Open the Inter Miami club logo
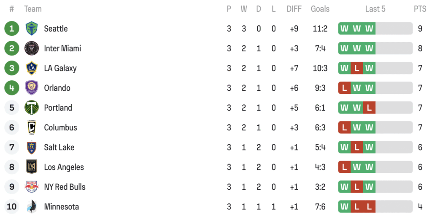The height and width of the screenshot is (217, 432). click(x=32, y=48)
